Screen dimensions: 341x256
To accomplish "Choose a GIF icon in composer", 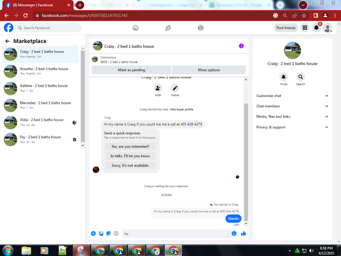I will 116,233.
